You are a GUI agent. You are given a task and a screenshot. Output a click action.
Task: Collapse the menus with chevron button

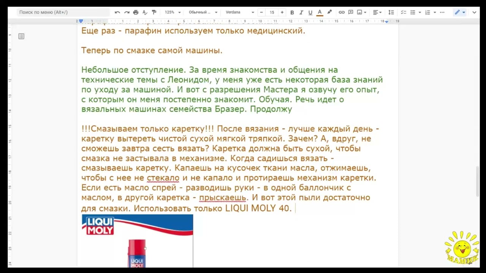474,12
